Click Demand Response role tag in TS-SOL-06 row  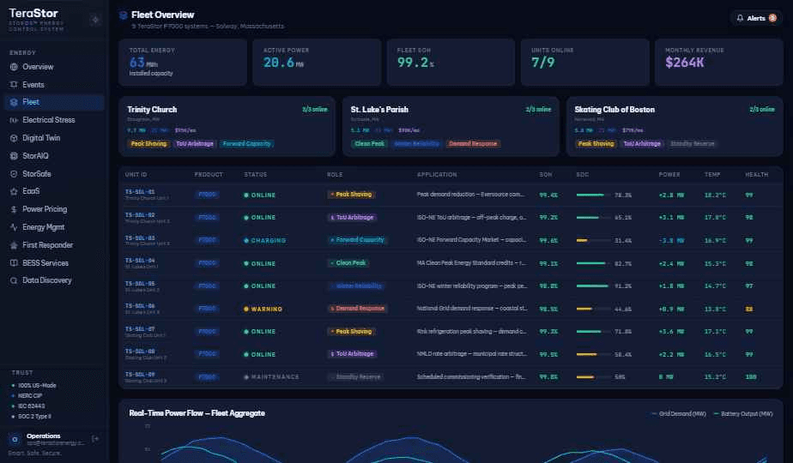pyautogui.click(x=357, y=309)
